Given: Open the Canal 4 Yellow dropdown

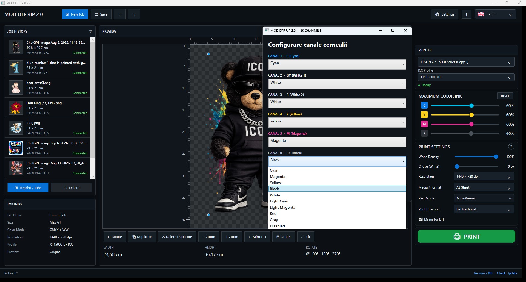Looking at the screenshot, I should tap(337, 123).
